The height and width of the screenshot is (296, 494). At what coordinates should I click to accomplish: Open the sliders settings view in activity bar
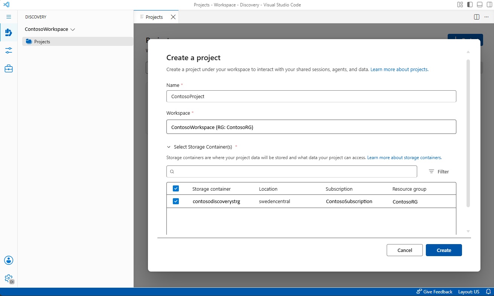coord(9,50)
